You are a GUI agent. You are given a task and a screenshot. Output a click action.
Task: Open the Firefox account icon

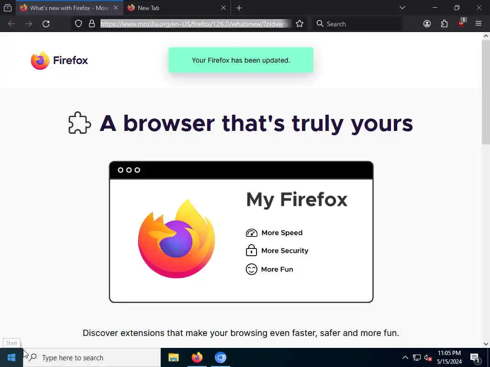(427, 24)
